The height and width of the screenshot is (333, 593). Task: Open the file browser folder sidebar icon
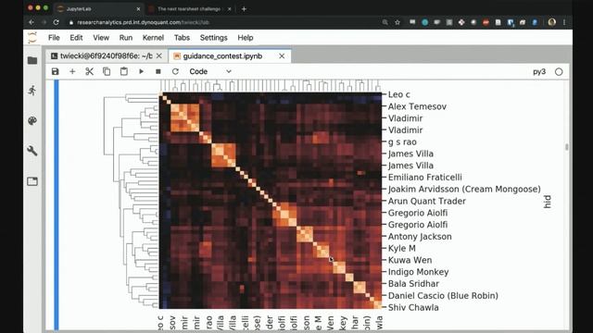[x=32, y=60]
